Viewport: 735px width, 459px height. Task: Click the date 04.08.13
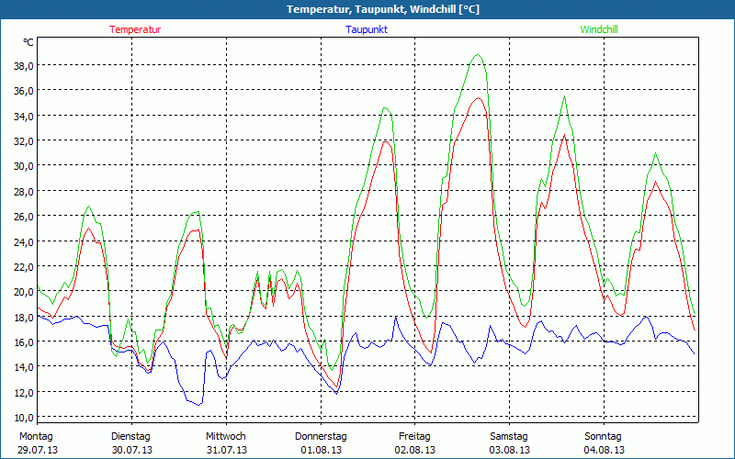click(x=605, y=450)
